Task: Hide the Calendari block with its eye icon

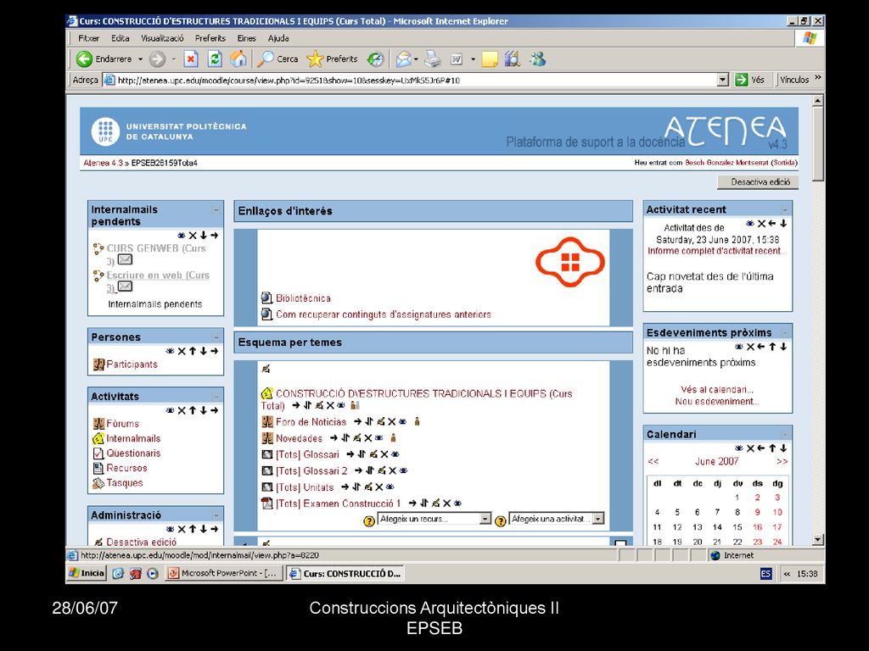Action: 739,448
